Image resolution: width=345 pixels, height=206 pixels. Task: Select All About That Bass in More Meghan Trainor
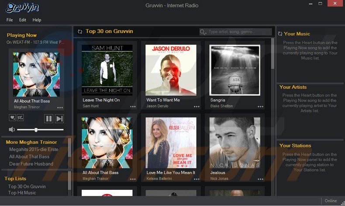click(x=29, y=157)
